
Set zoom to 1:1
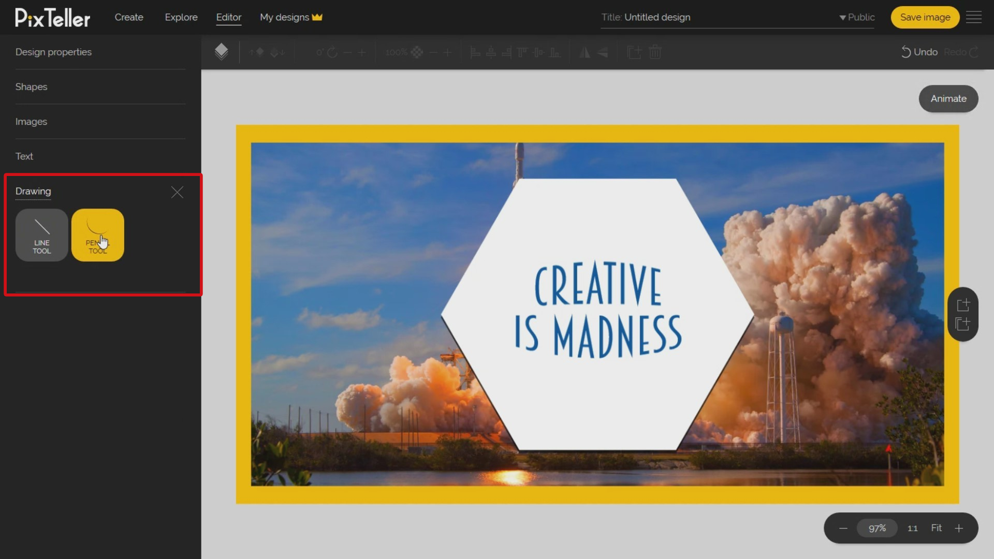pos(912,528)
